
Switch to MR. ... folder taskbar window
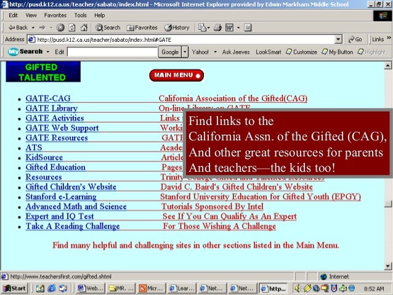click(121, 288)
